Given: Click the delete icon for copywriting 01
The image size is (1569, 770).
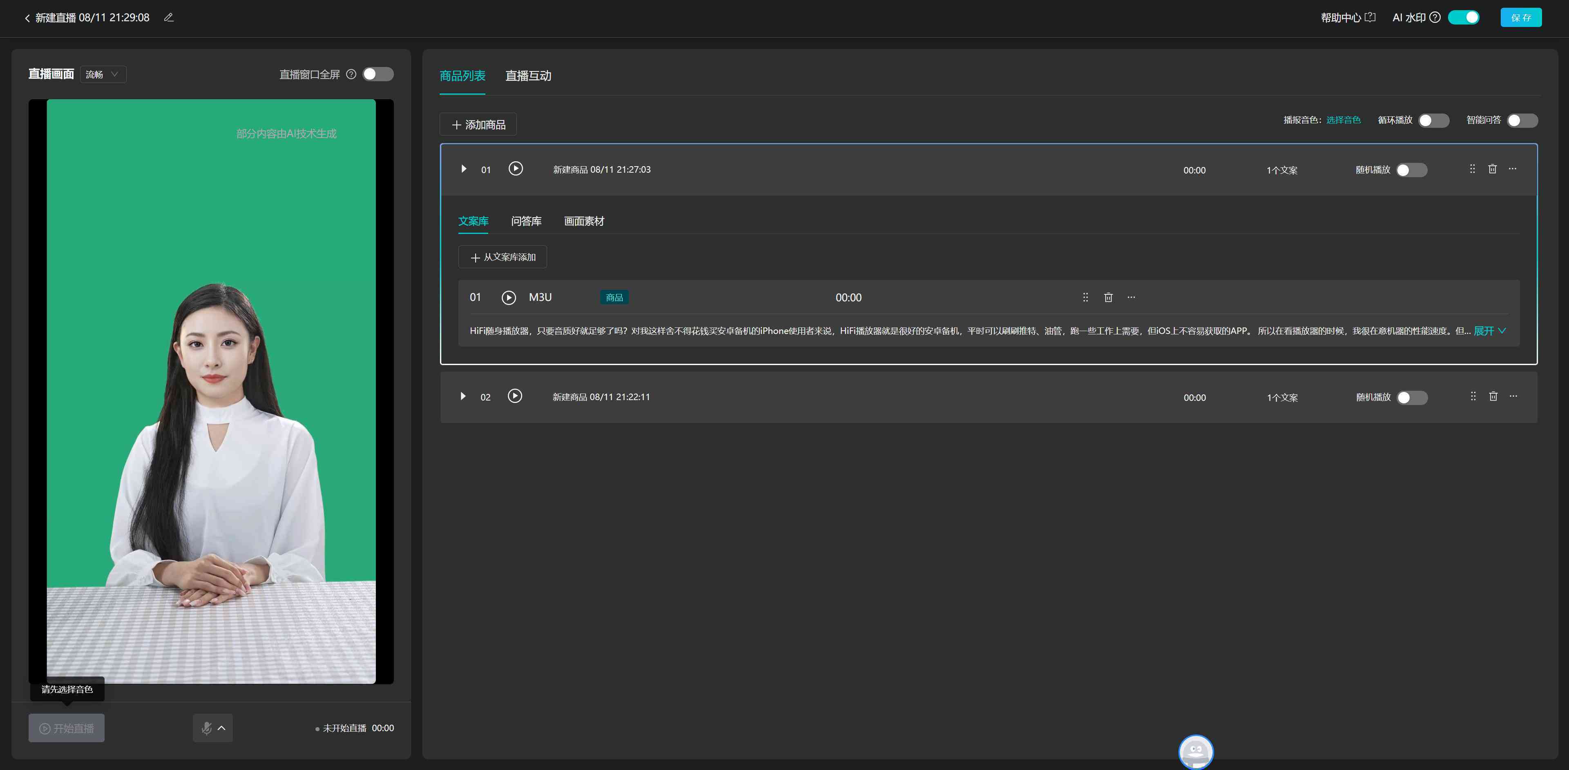Looking at the screenshot, I should coord(1108,297).
